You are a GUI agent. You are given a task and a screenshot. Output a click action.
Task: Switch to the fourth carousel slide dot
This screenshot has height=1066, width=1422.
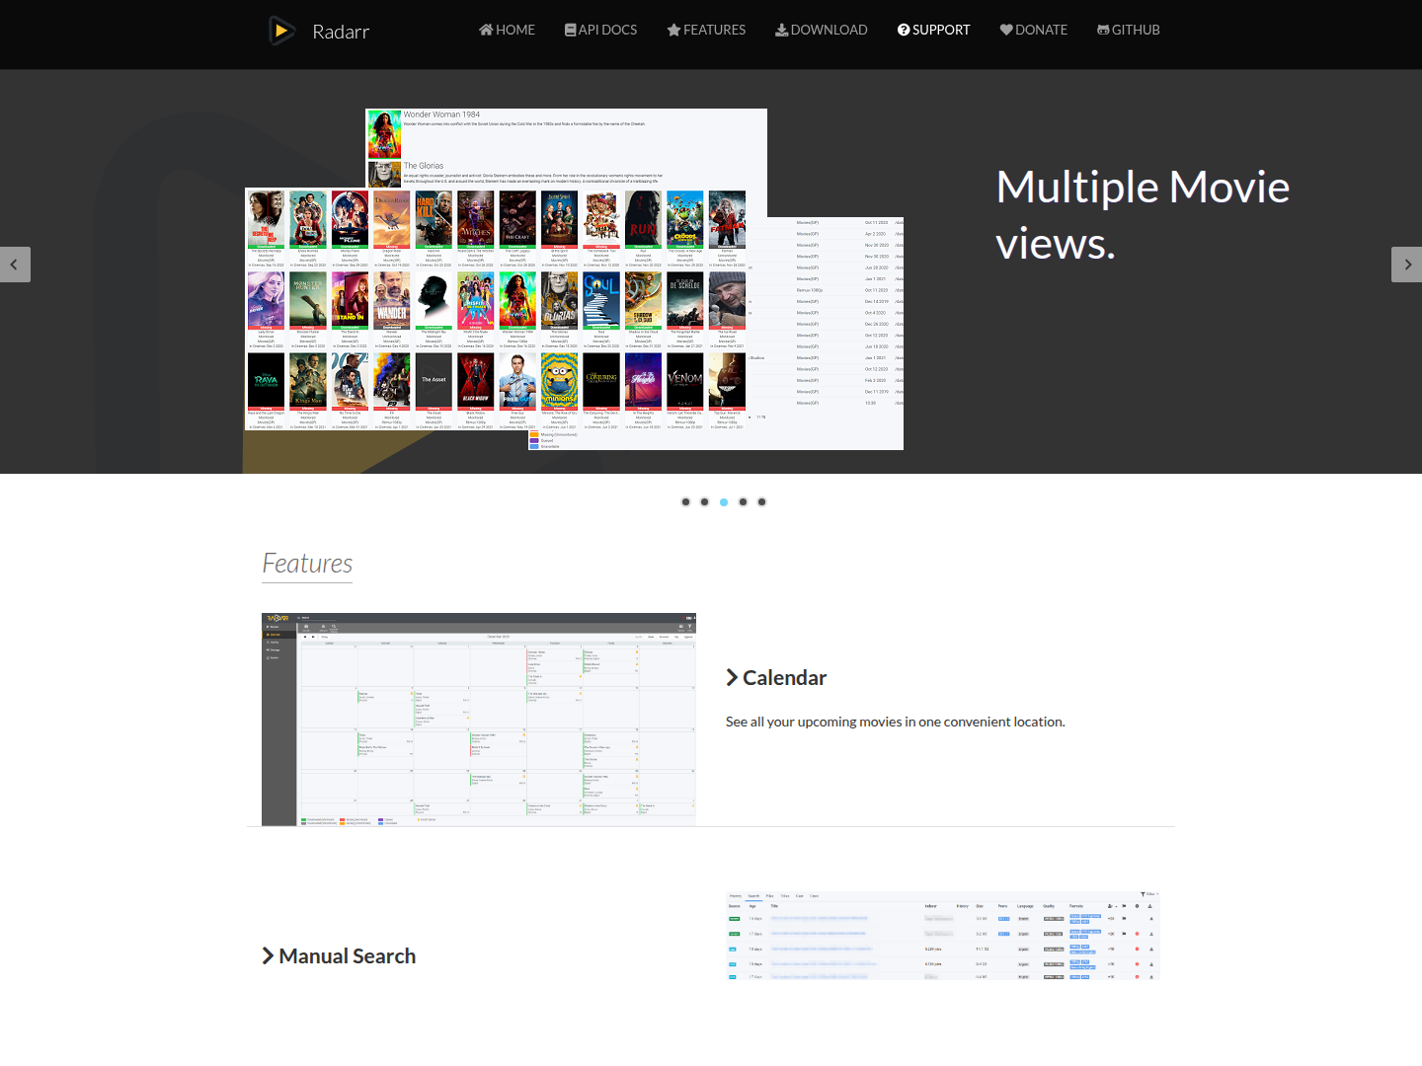pos(743,501)
